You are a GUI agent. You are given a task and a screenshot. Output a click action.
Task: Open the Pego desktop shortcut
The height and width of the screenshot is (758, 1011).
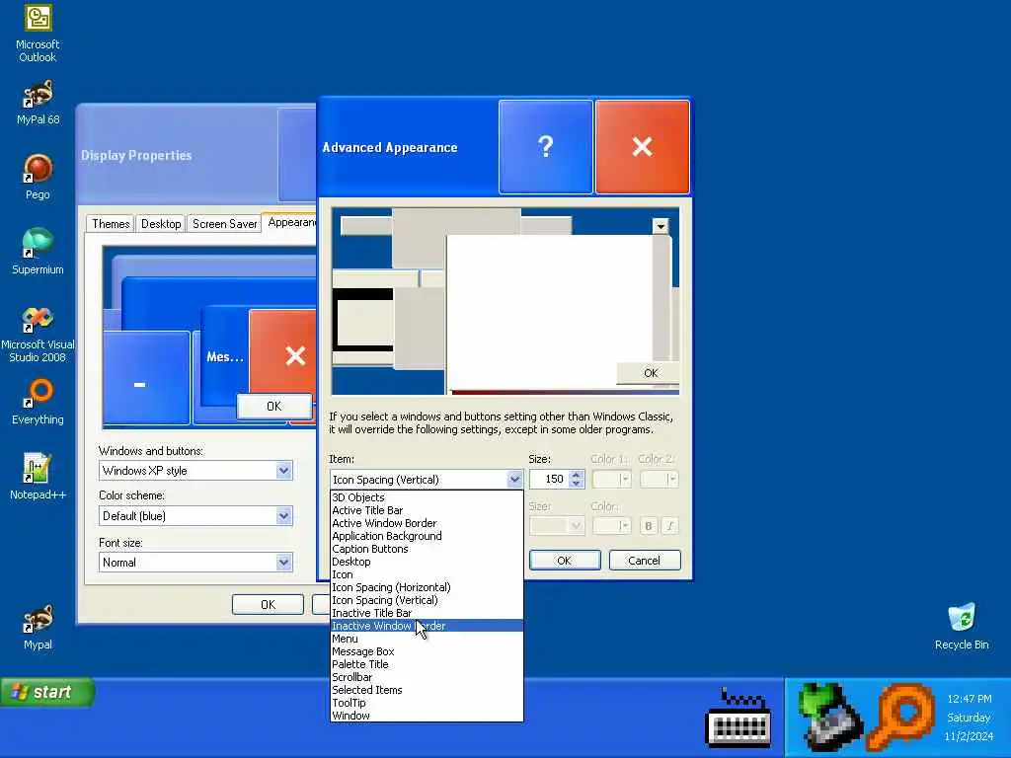(x=38, y=178)
